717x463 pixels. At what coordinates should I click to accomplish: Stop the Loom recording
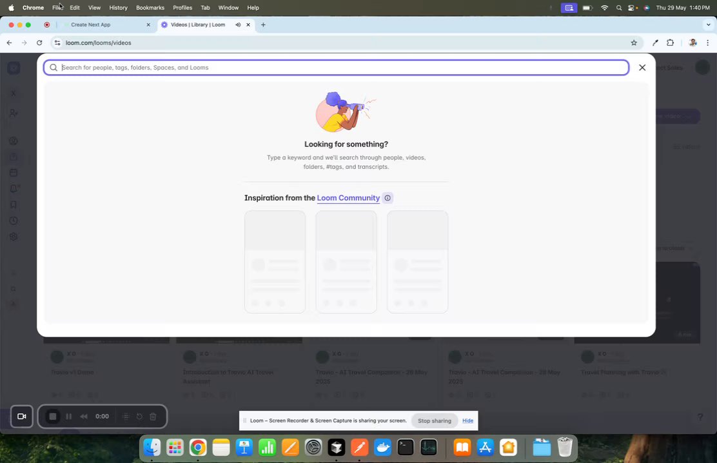[53, 417]
